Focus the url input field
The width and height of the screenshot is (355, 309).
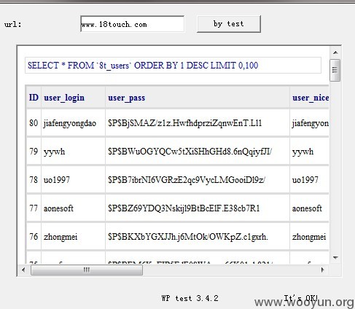[133, 24]
